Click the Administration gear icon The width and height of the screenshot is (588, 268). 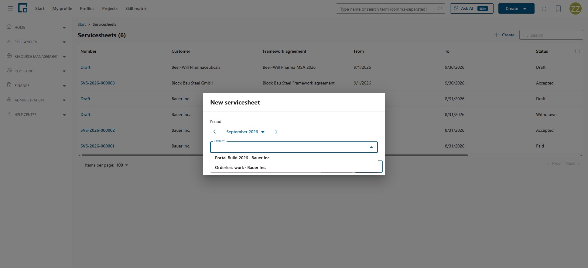9,99
